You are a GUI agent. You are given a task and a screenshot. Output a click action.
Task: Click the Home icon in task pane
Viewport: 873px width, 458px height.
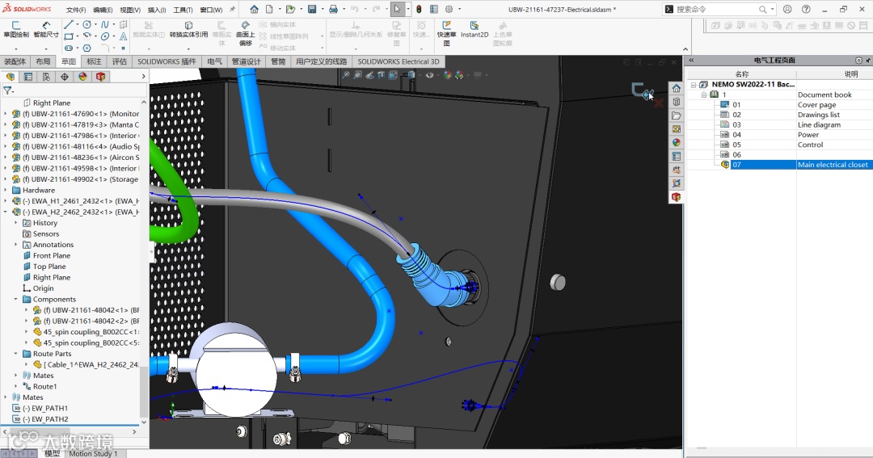pyautogui.click(x=677, y=88)
